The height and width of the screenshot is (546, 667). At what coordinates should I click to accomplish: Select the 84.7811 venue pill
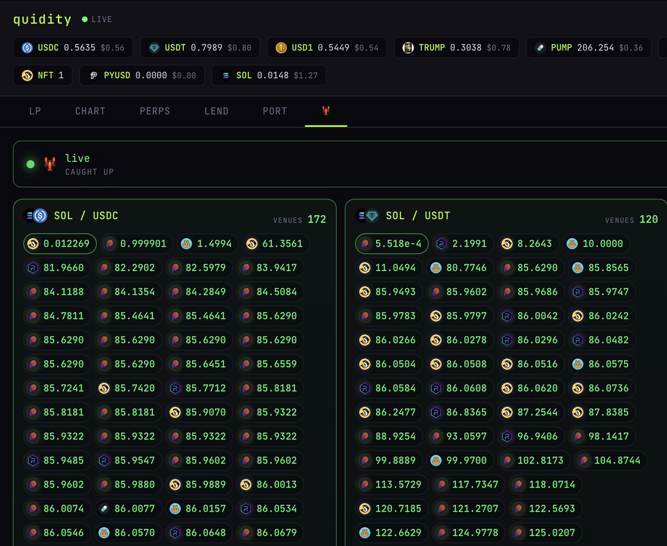(57, 316)
